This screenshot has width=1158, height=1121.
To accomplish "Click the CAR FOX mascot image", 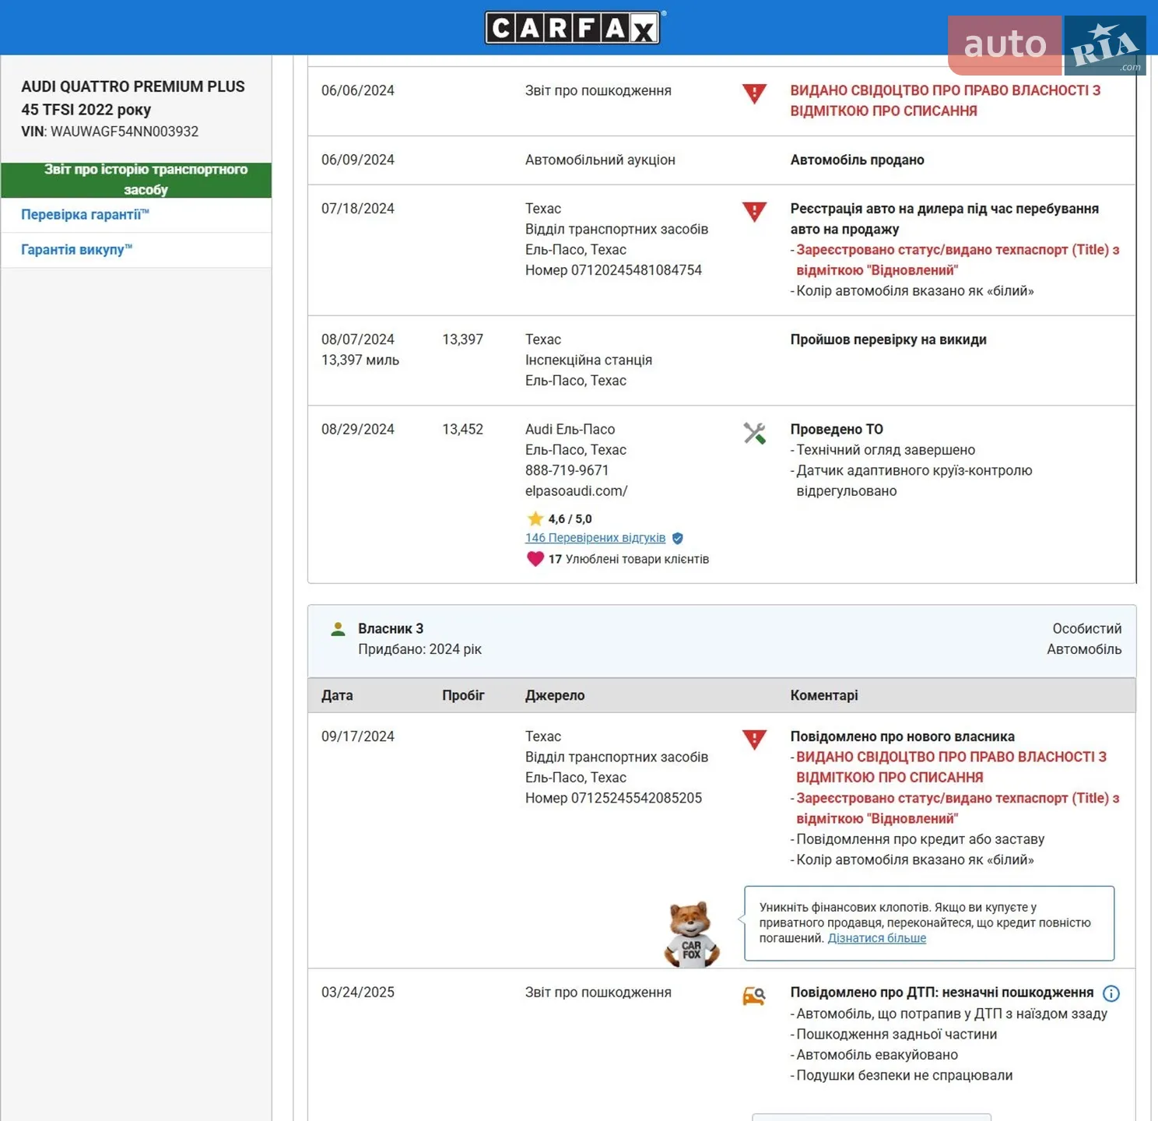I will (x=691, y=934).
